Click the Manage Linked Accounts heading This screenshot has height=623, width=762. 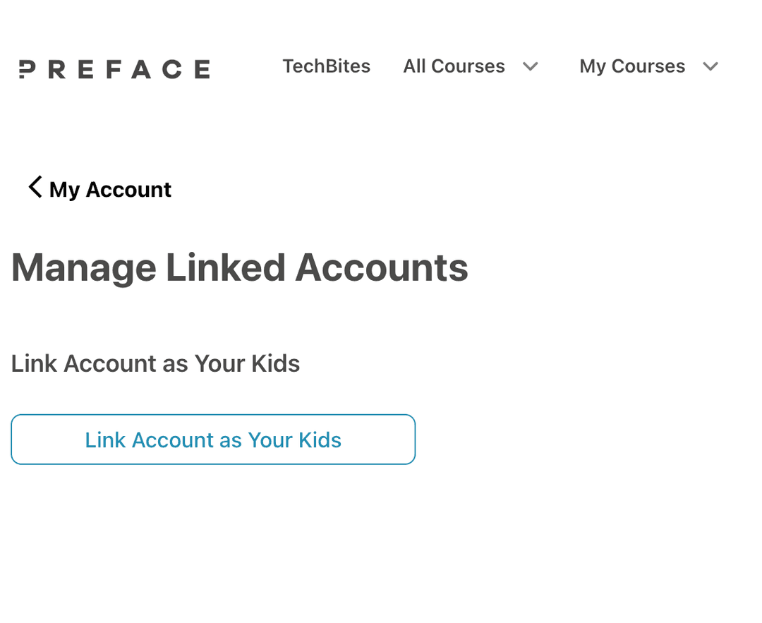(x=239, y=268)
